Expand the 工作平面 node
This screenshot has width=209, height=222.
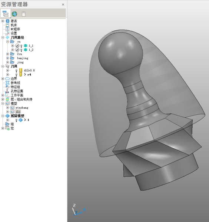tap(3, 95)
